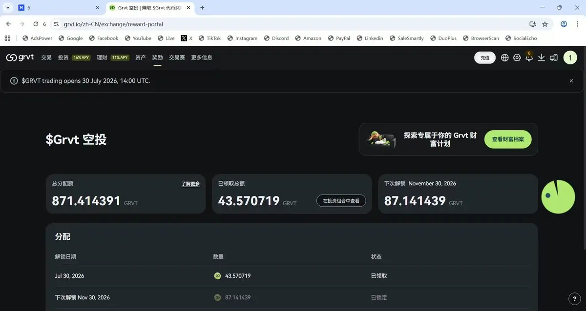Open the account avatar labeled 1

[570, 58]
